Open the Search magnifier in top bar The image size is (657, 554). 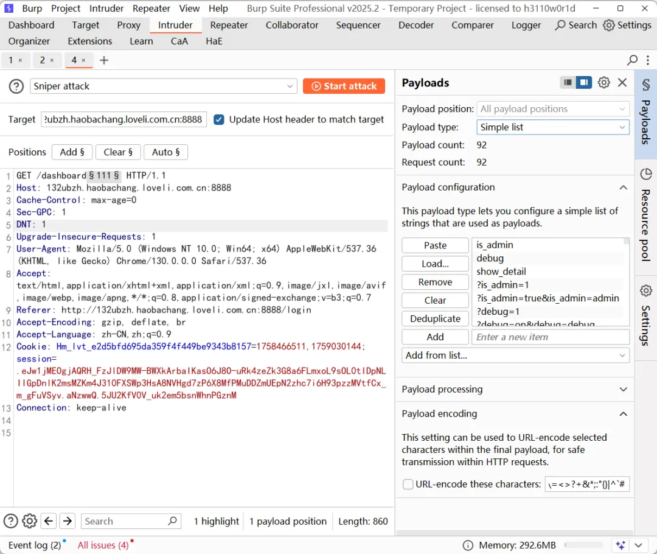(x=576, y=25)
